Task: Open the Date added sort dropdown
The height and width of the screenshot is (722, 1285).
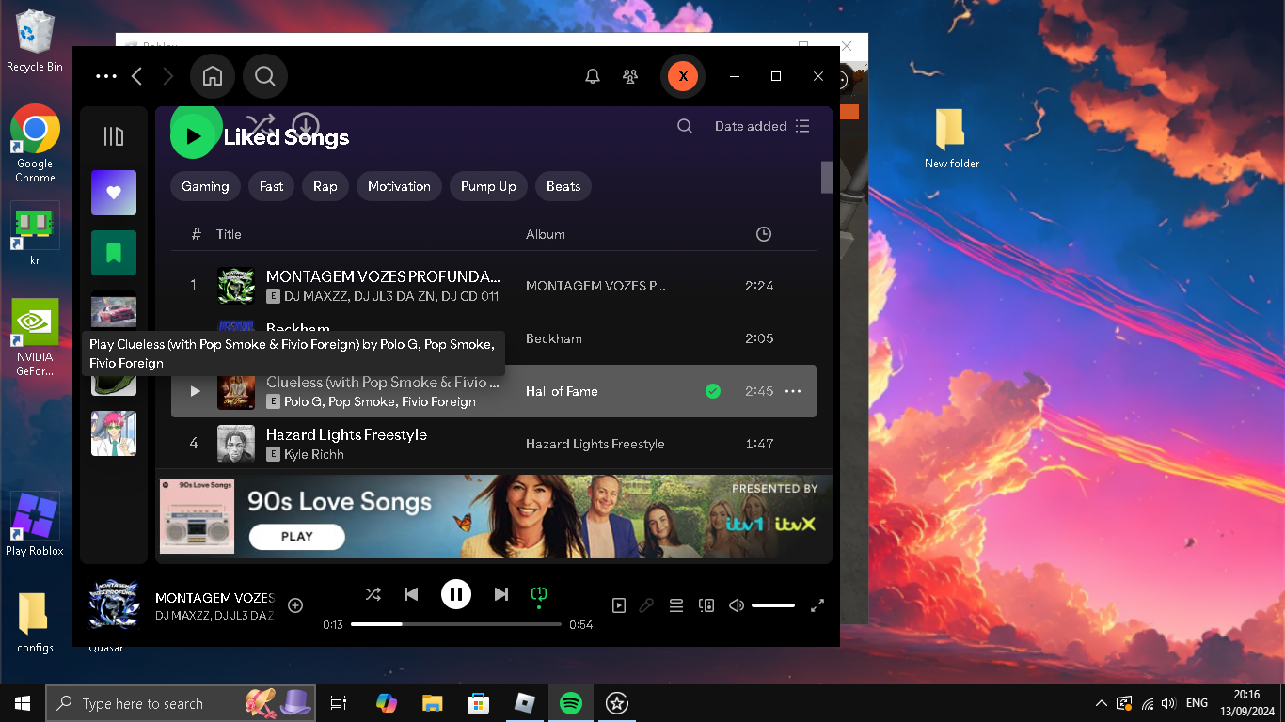Action: [x=762, y=126]
